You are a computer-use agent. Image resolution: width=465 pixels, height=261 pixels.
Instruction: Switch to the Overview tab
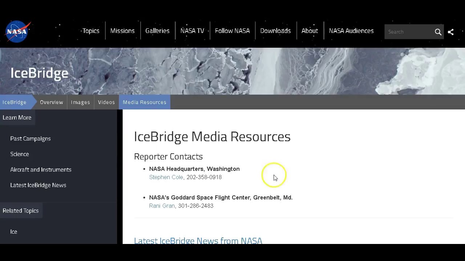coord(52,102)
